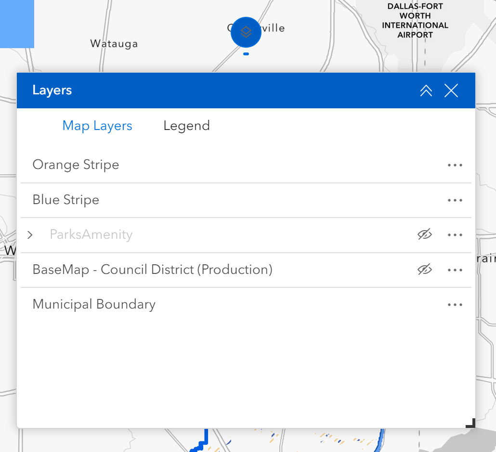Open options menu for Orange Stripe layer
This screenshot has height=452, width=496.
[x=455, y=165]
